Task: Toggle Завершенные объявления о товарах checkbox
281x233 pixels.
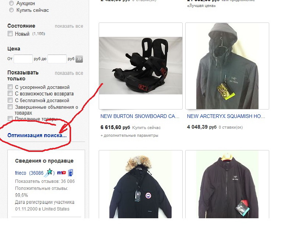Action: [10, 107]
